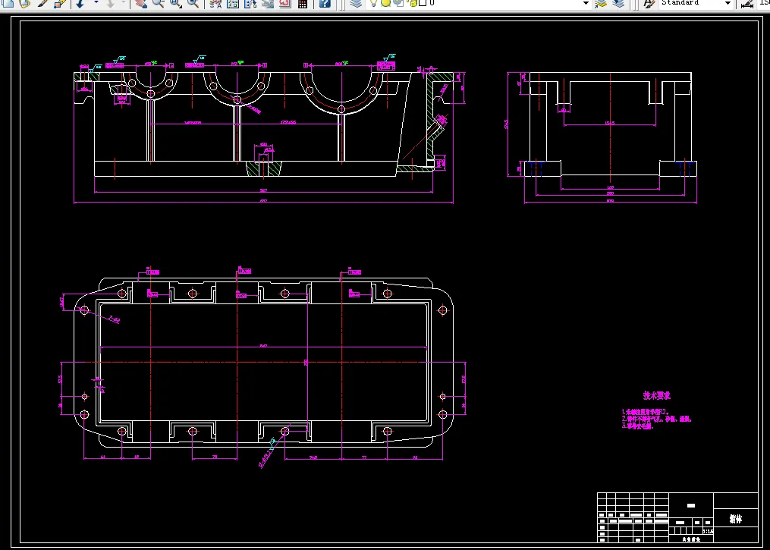Expand the Redo history dropdown arrow
Viewport: 770px width, 550px height.
[123, 3]
